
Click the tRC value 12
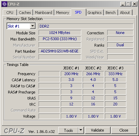pyautogui.click(x=71, y=104)
